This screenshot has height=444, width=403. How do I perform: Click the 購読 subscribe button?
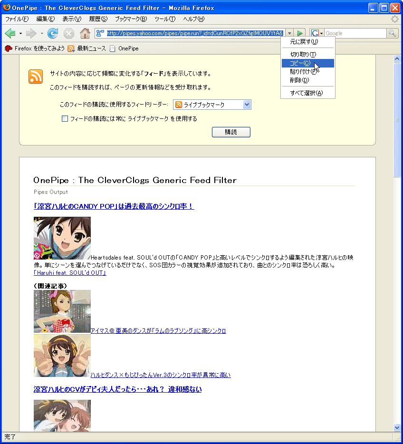tap(231, 132)
